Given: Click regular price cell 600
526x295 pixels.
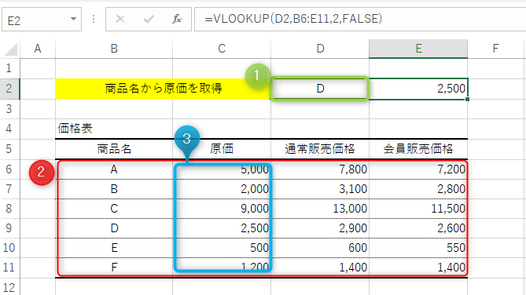Looking at the screenshot, I should click(x=320, y=248).
